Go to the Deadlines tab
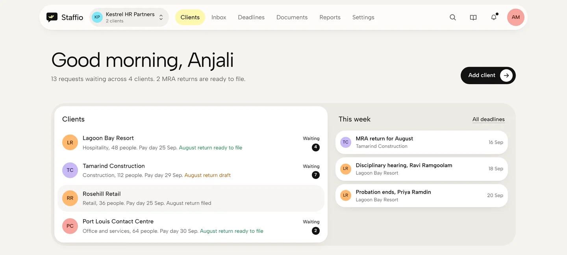Screen dimensions: 567x255 pyautogui.click(x=251, y=17)
